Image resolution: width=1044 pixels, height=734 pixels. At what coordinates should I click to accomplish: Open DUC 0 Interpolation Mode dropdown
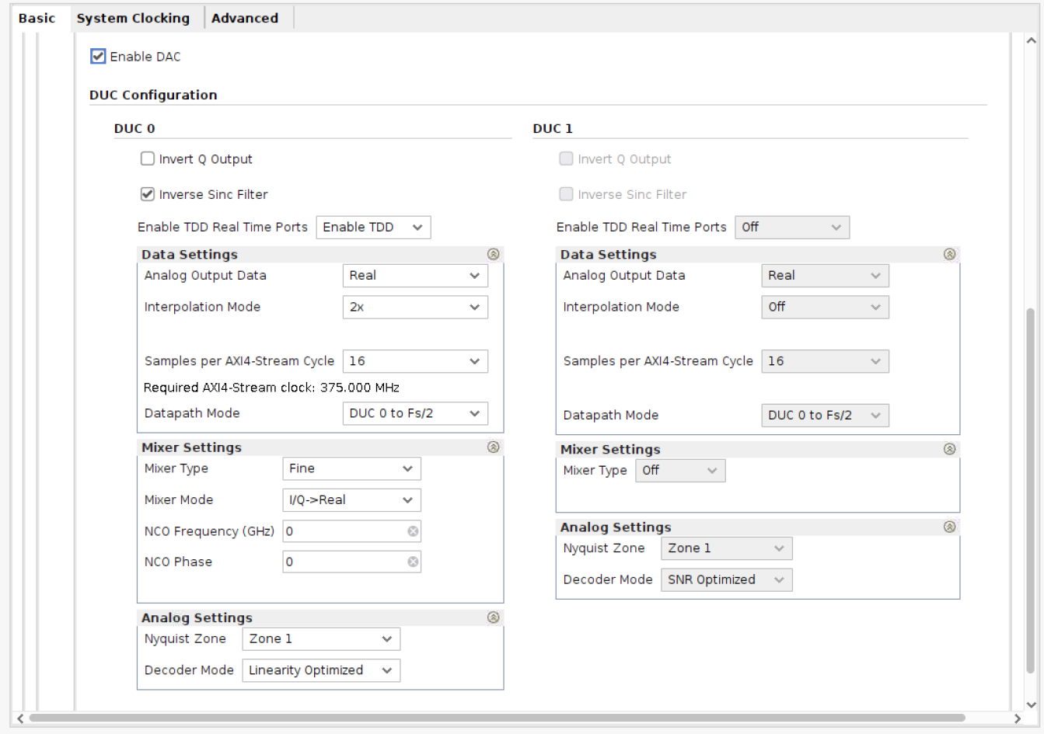pos(415,307)
